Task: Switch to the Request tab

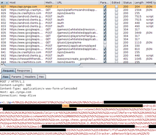Action: click(8, 71)
